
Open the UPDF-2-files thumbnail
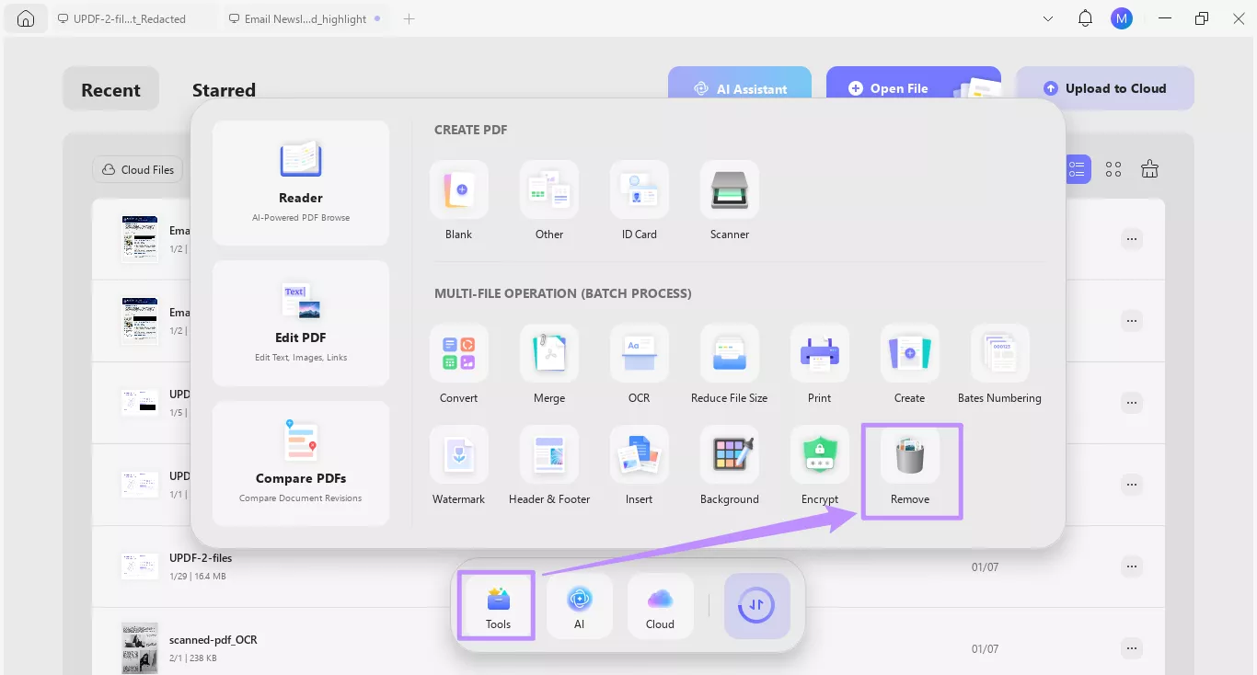(x=140, y=566)
